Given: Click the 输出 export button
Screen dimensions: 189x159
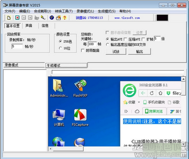Looking at the screenshot, I should (x=139, y=52).
